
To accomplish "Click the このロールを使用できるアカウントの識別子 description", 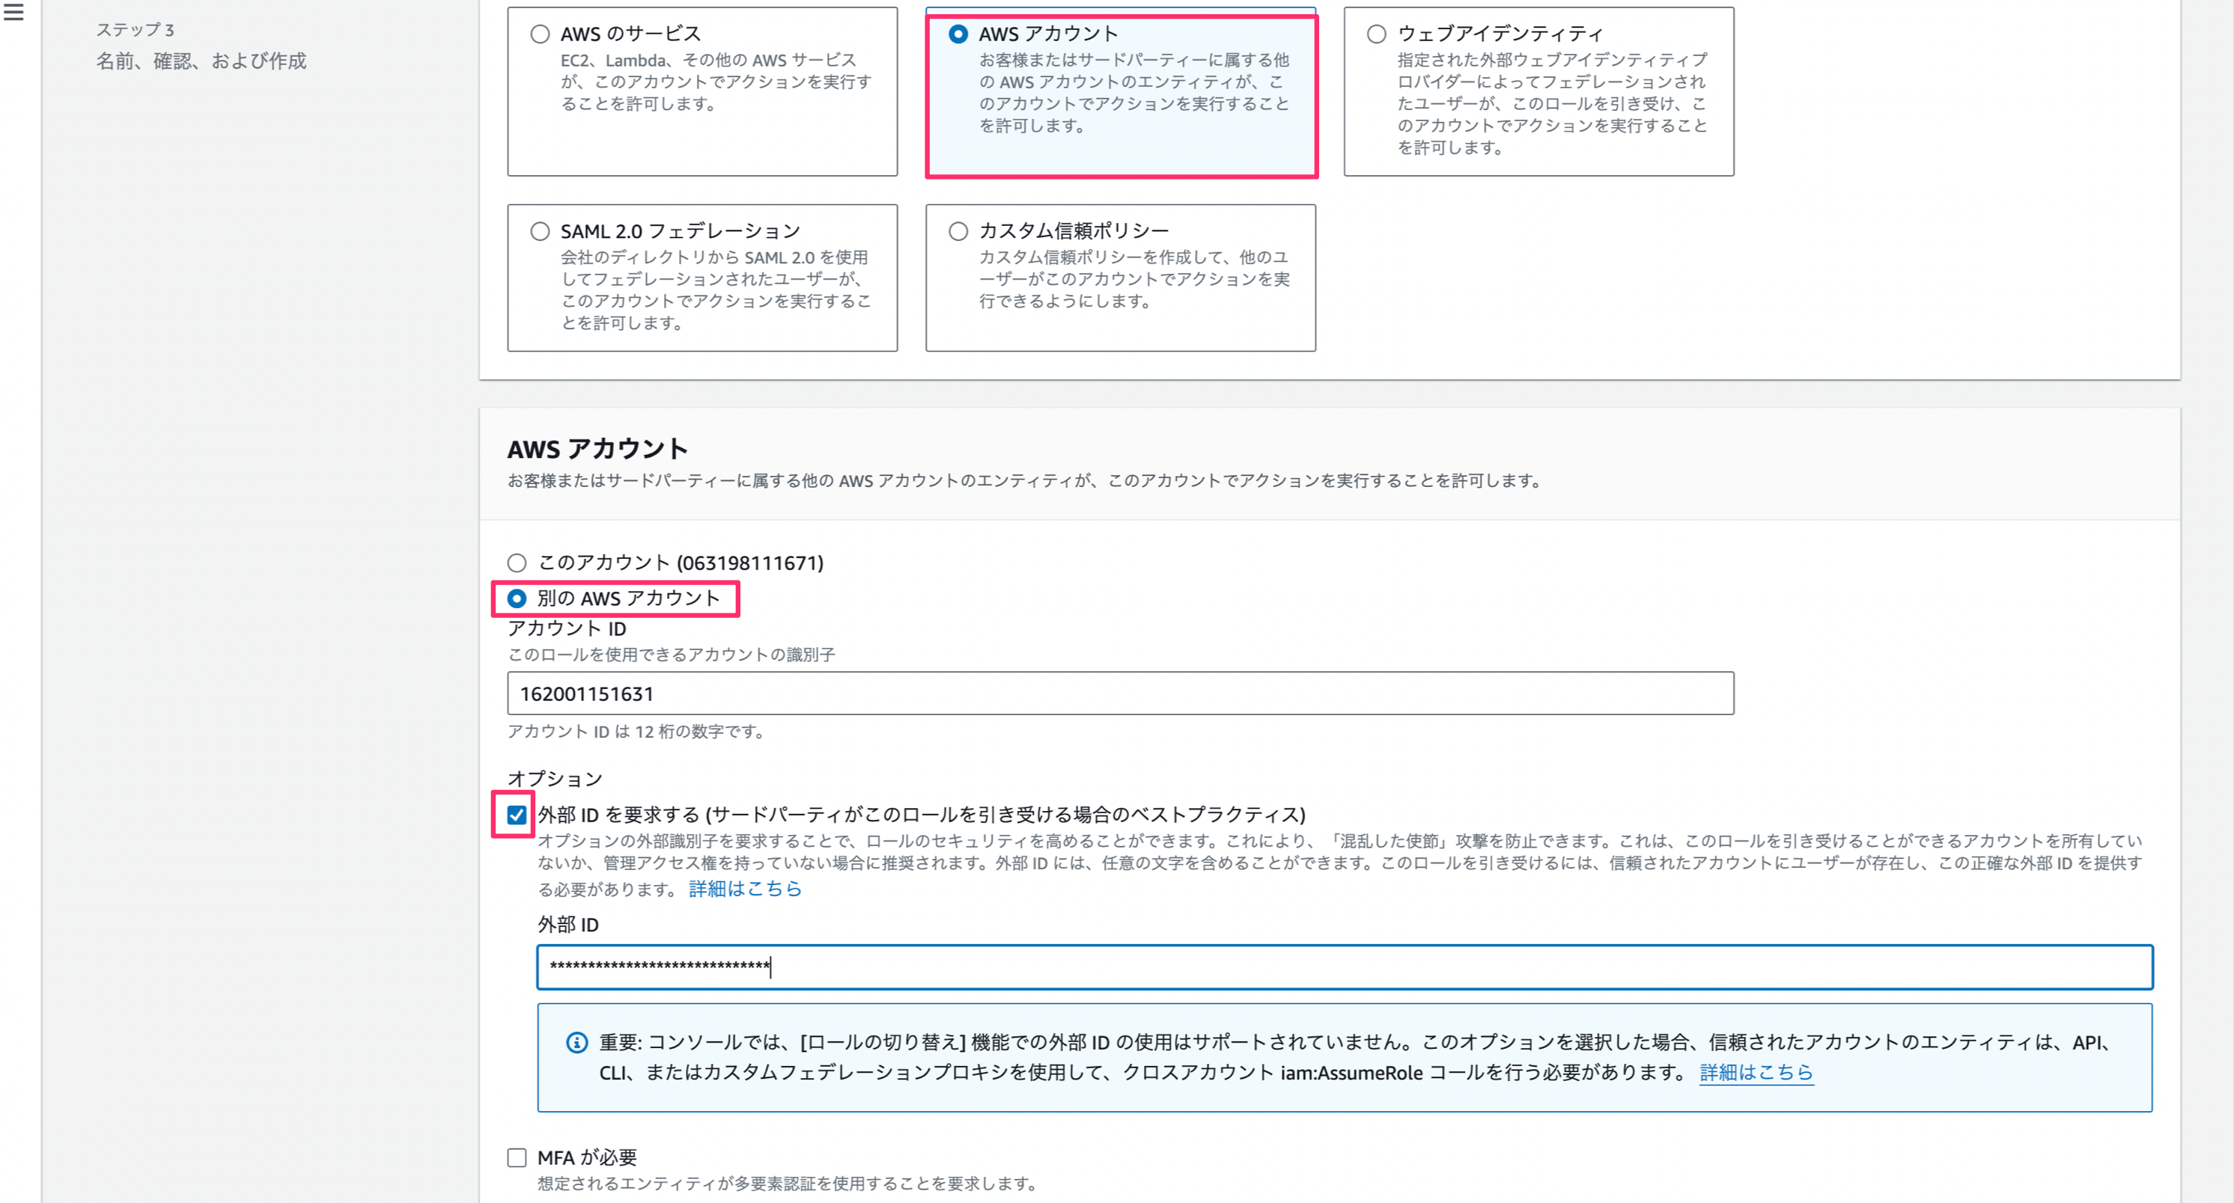I will point(672,655).
